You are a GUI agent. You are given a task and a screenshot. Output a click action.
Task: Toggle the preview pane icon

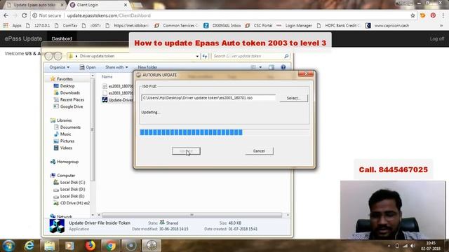272,67
